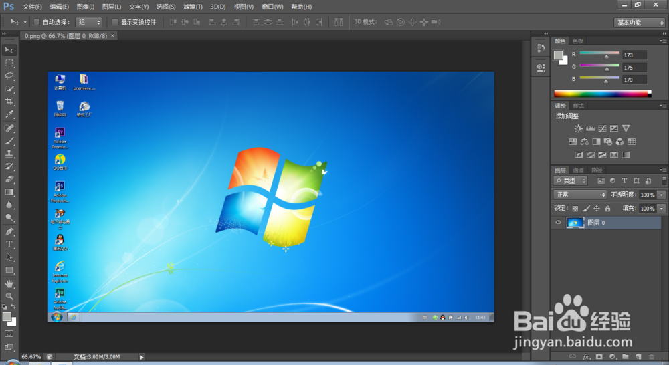The height and width of the screenshot is (365, 669).
Task: Close the 0.png document tab
Action: click(112, 36)
